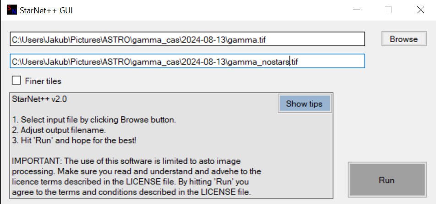Open file browser with Browse button
This screenshot has height=204, width=436.
coord(404,39)
